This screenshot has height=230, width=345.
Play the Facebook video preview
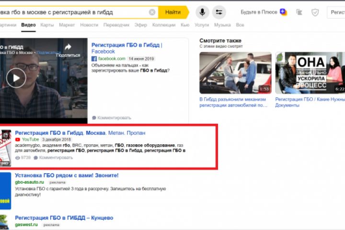tap(16, 78)
